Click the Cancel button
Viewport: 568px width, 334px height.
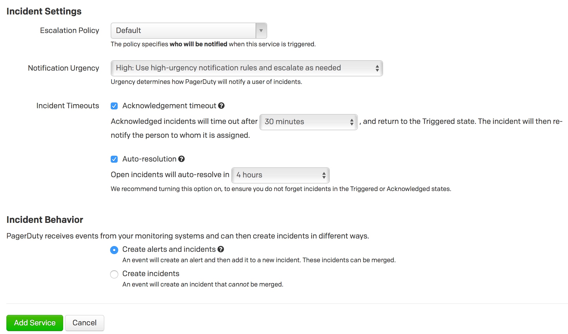(84, 323)
